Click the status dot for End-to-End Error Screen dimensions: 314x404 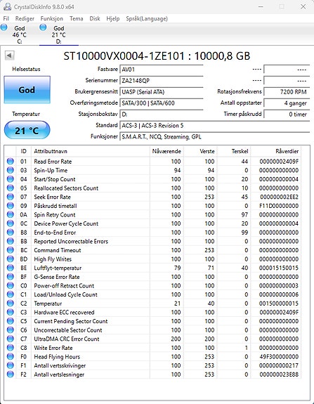[x=11, y=233]
